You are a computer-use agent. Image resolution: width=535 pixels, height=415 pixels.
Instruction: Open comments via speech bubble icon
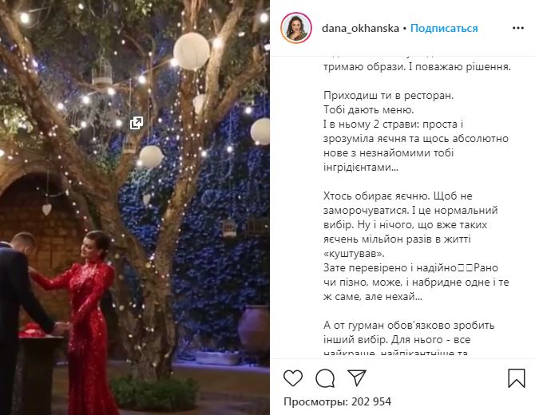(x=325, y=378)
